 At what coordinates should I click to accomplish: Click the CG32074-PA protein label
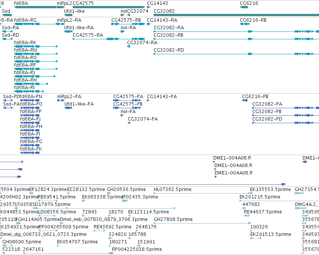[143, 119]
